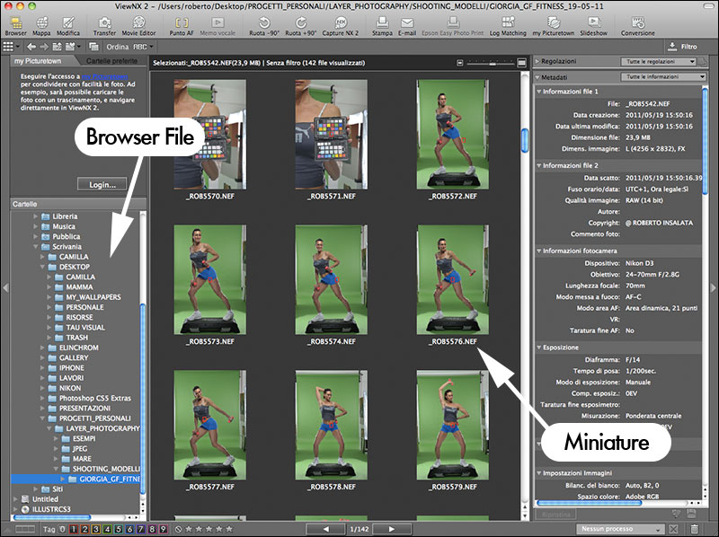
Task: Select thumbnail _ROB5570.NEF
Action: point(210,135)
